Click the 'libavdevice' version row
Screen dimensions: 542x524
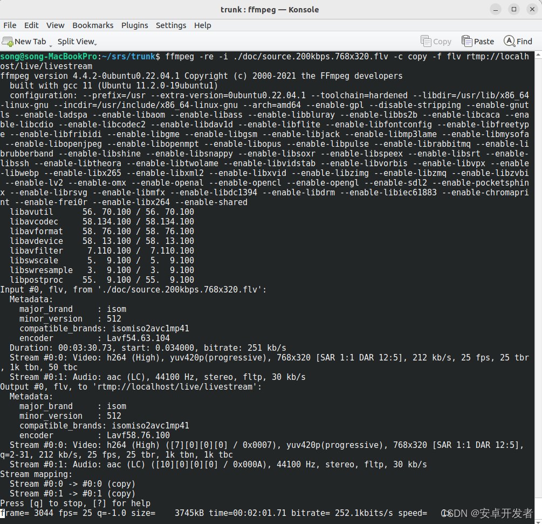102,241
